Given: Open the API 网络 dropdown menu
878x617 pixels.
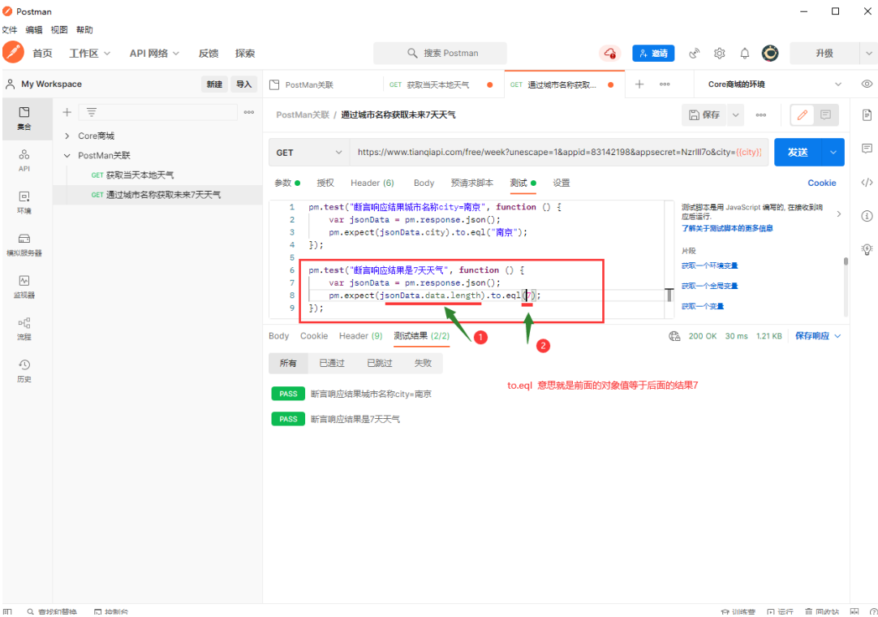Looking at the screenshot, I should coord(154,54).
